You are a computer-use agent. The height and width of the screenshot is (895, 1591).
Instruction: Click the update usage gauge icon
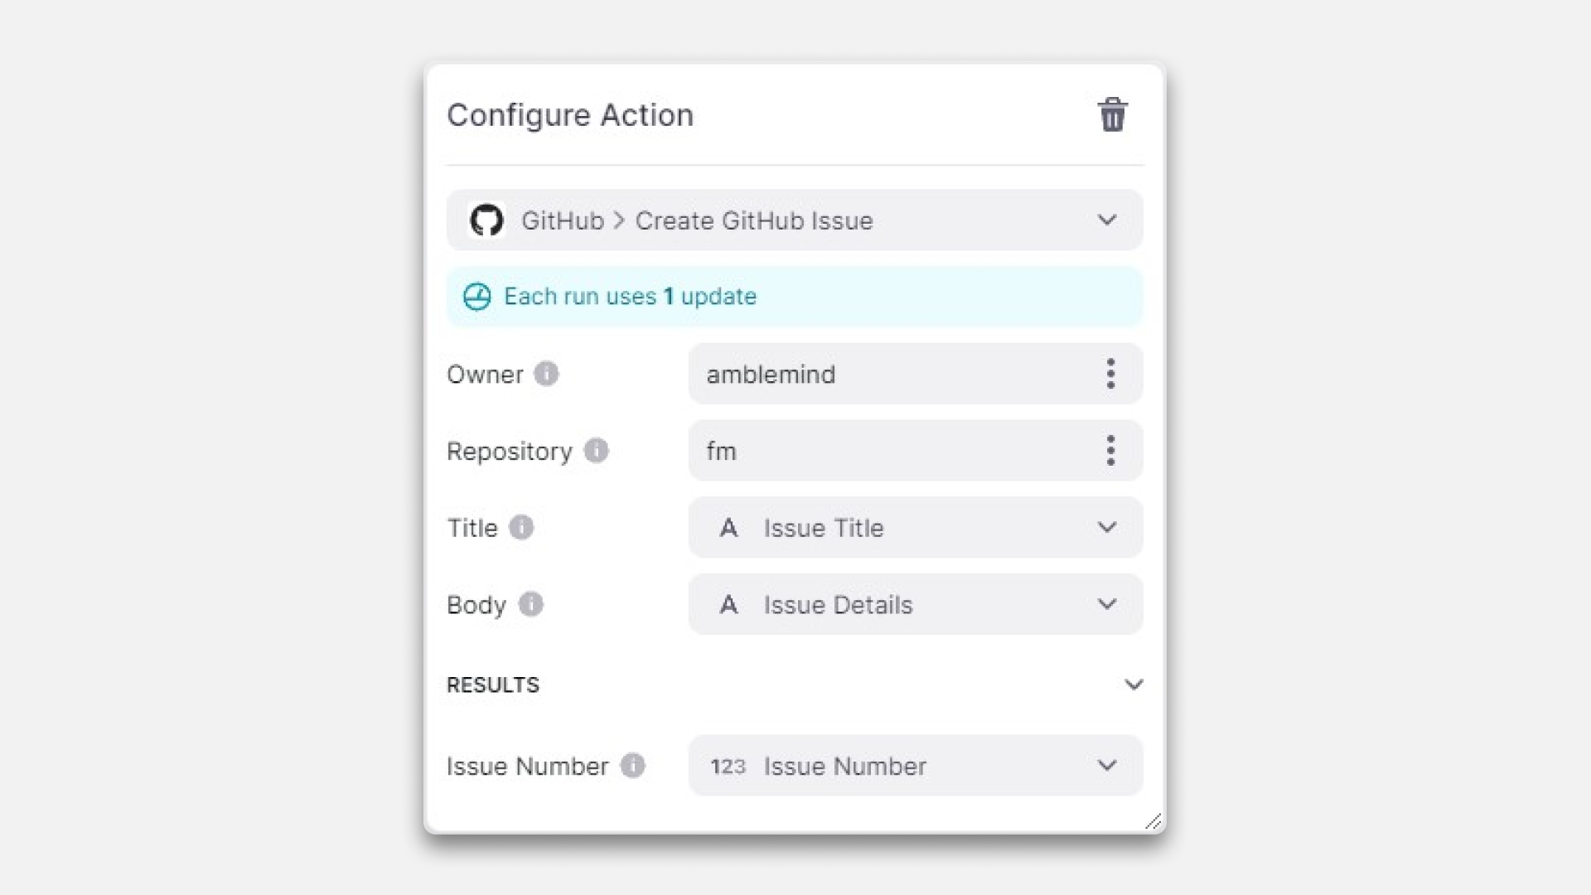coord(477,297)
